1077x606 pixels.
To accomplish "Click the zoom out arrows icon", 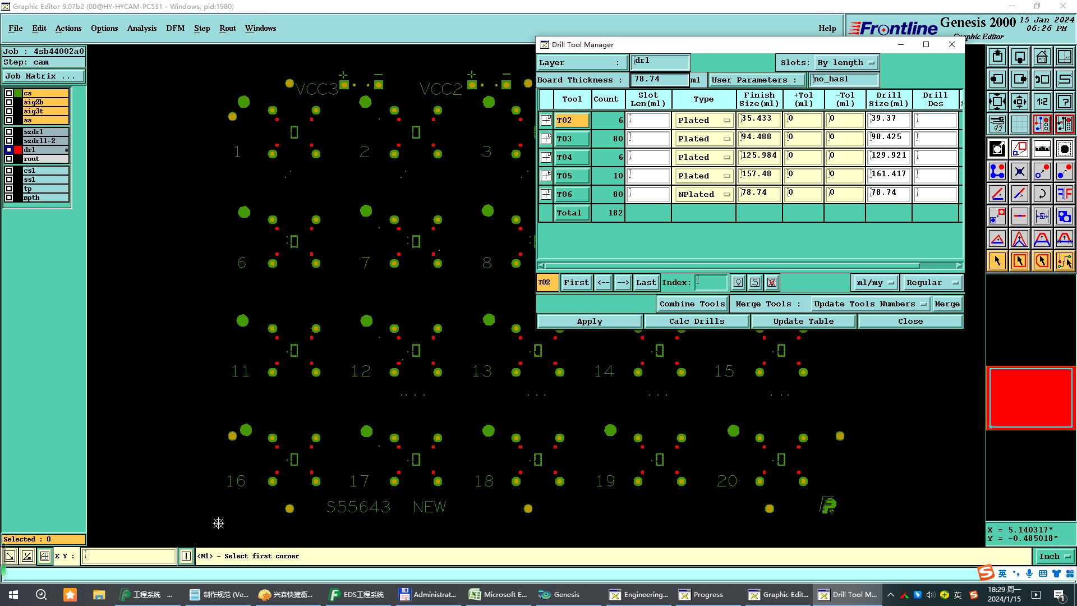I will click(x=997, y=102).
